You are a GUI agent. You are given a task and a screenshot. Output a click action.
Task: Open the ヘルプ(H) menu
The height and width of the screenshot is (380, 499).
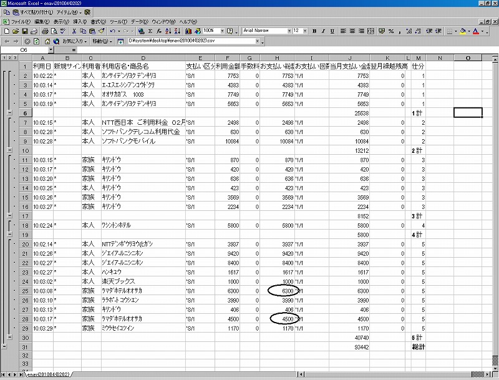(x=188, y=22)
